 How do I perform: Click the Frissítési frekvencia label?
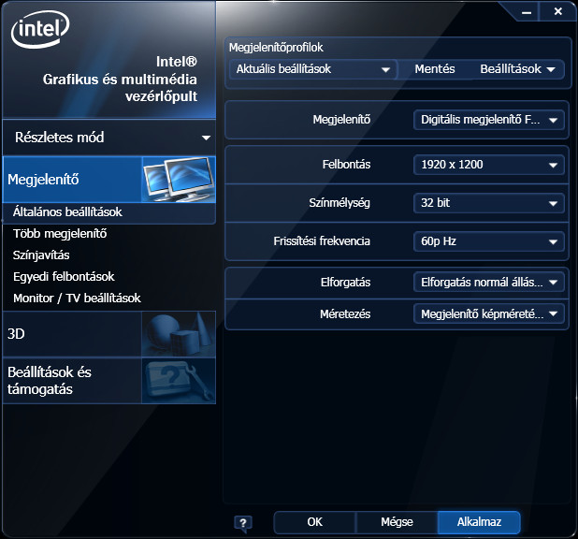322,241
